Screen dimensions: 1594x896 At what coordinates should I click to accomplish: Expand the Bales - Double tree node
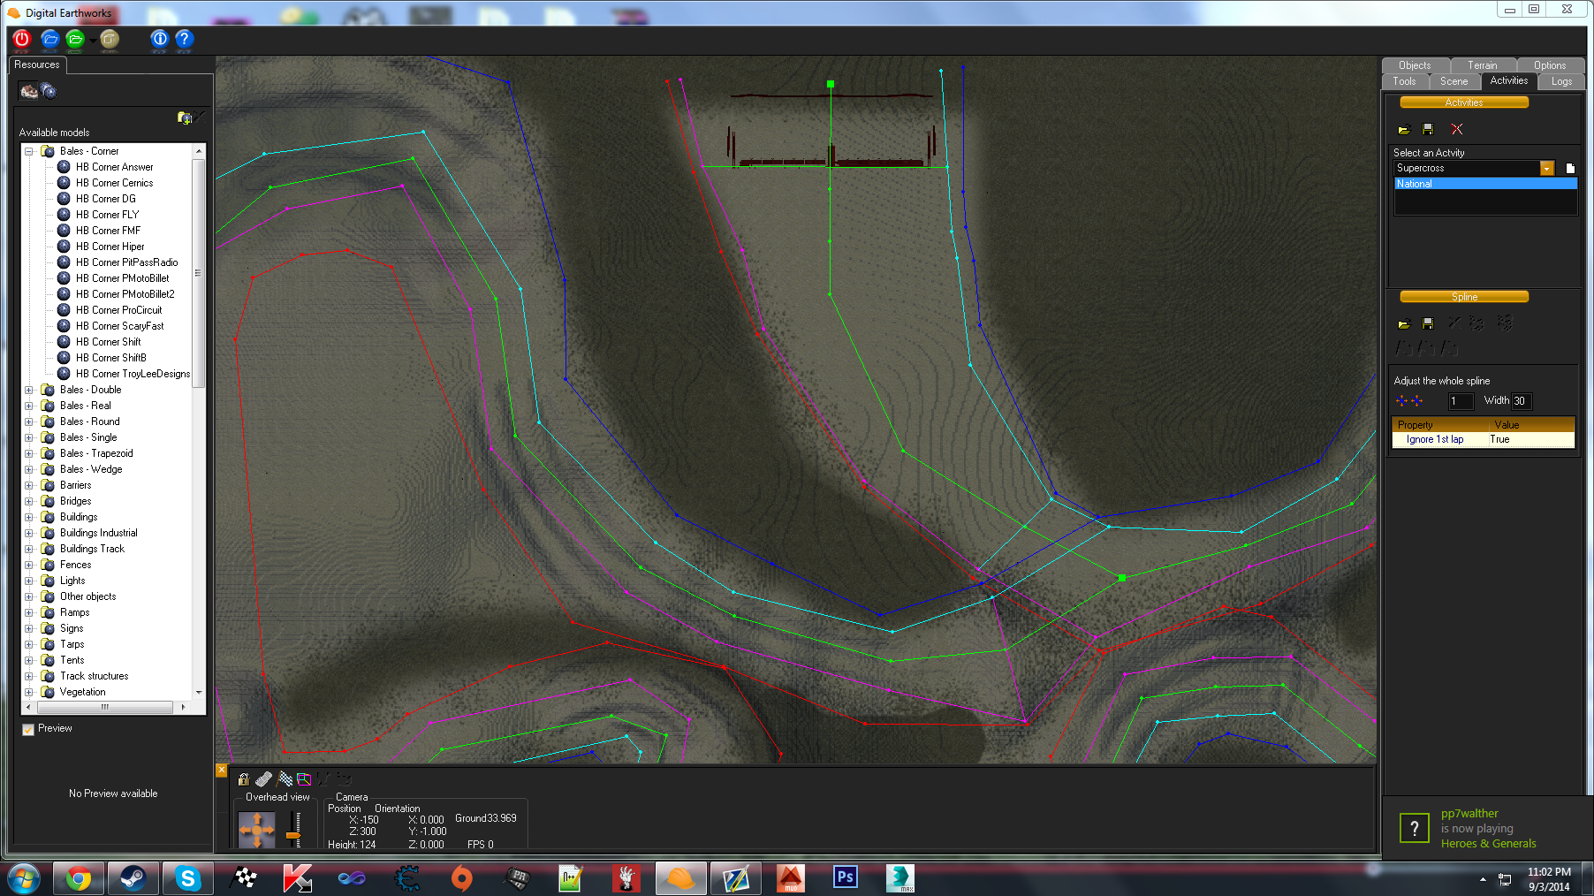pos(29,390)
